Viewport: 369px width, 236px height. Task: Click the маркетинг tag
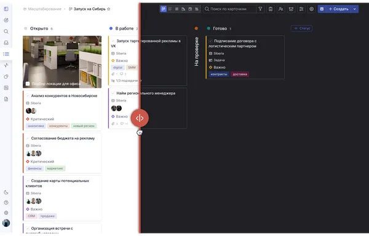(x=55, y=168)
